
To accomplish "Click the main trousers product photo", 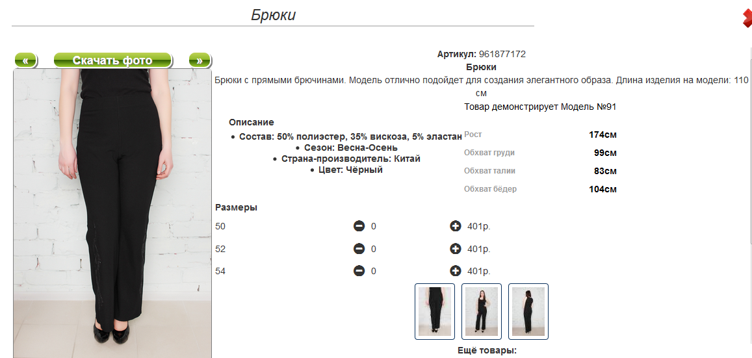I will [112, 213].
